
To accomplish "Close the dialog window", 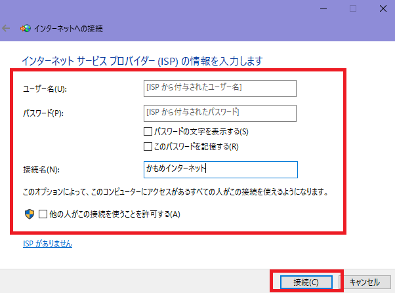I will 383,9.
